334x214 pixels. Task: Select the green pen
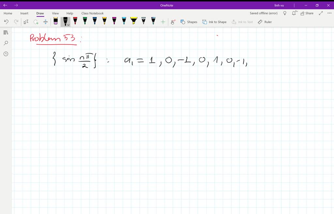(x=85, y=22)
